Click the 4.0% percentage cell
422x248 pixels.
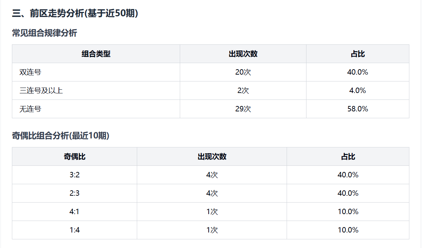pyautogui.click(x=357, y=91)
